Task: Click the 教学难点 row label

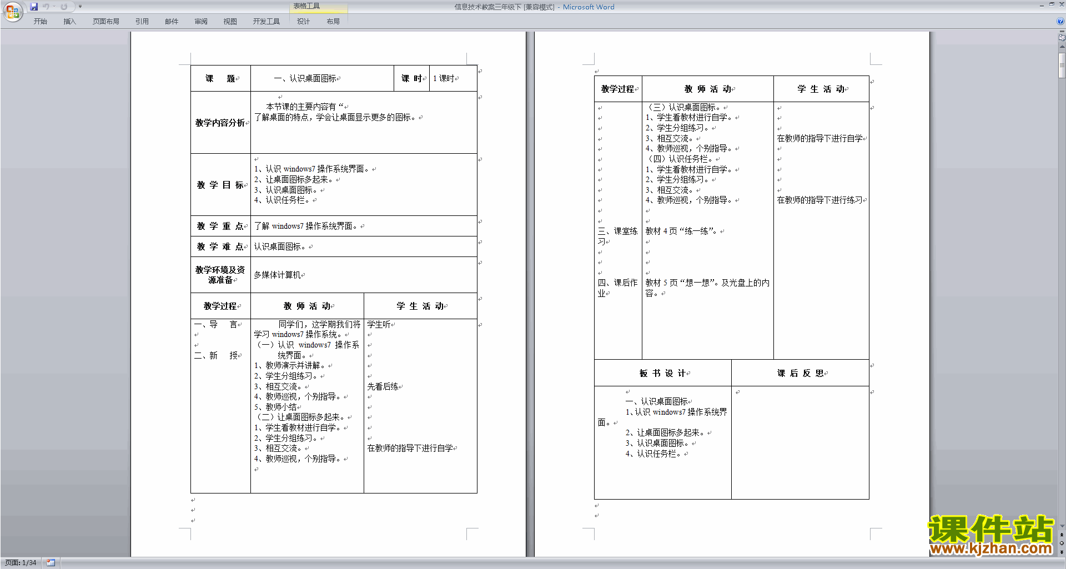Action: click(220, 246)
